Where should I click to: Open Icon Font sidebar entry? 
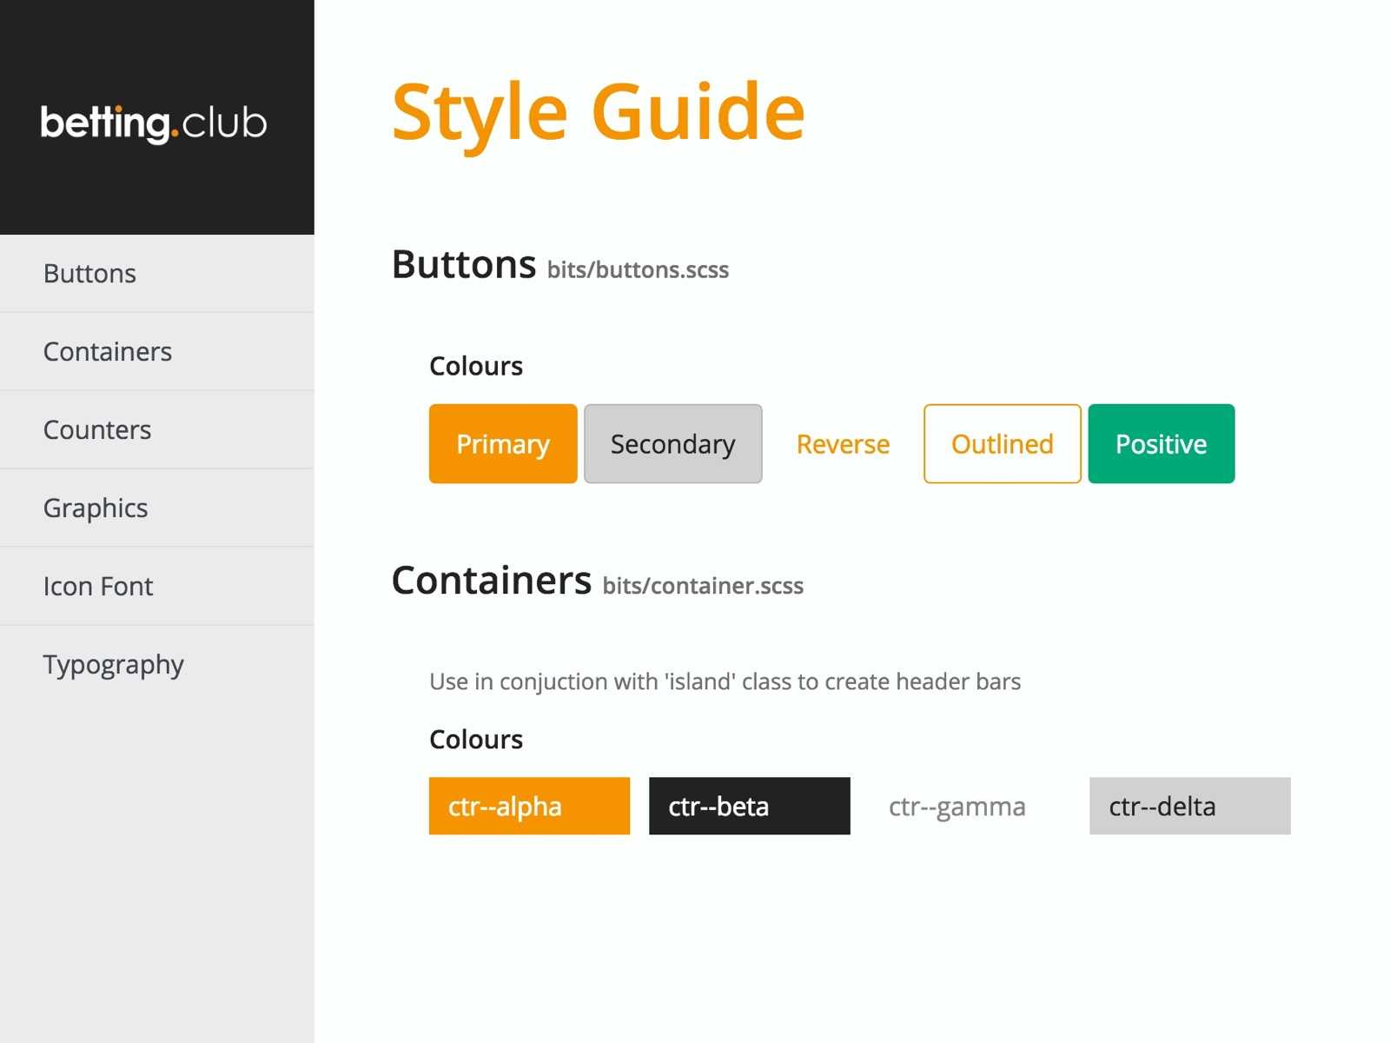98,587
